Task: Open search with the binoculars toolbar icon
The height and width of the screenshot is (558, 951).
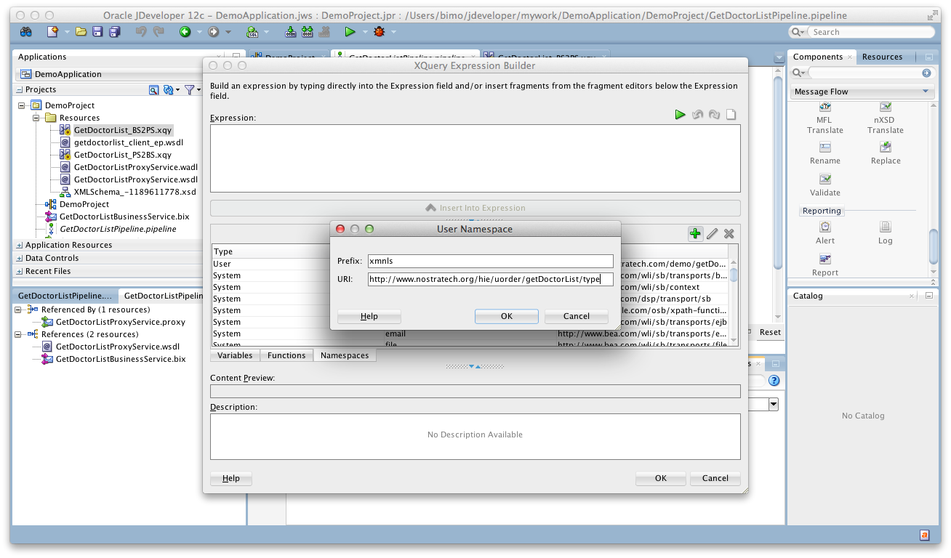Action: pos(25,31)
